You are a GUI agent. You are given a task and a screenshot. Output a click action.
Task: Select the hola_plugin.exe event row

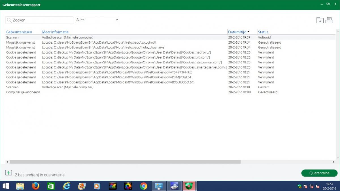(x=171, y=47)
